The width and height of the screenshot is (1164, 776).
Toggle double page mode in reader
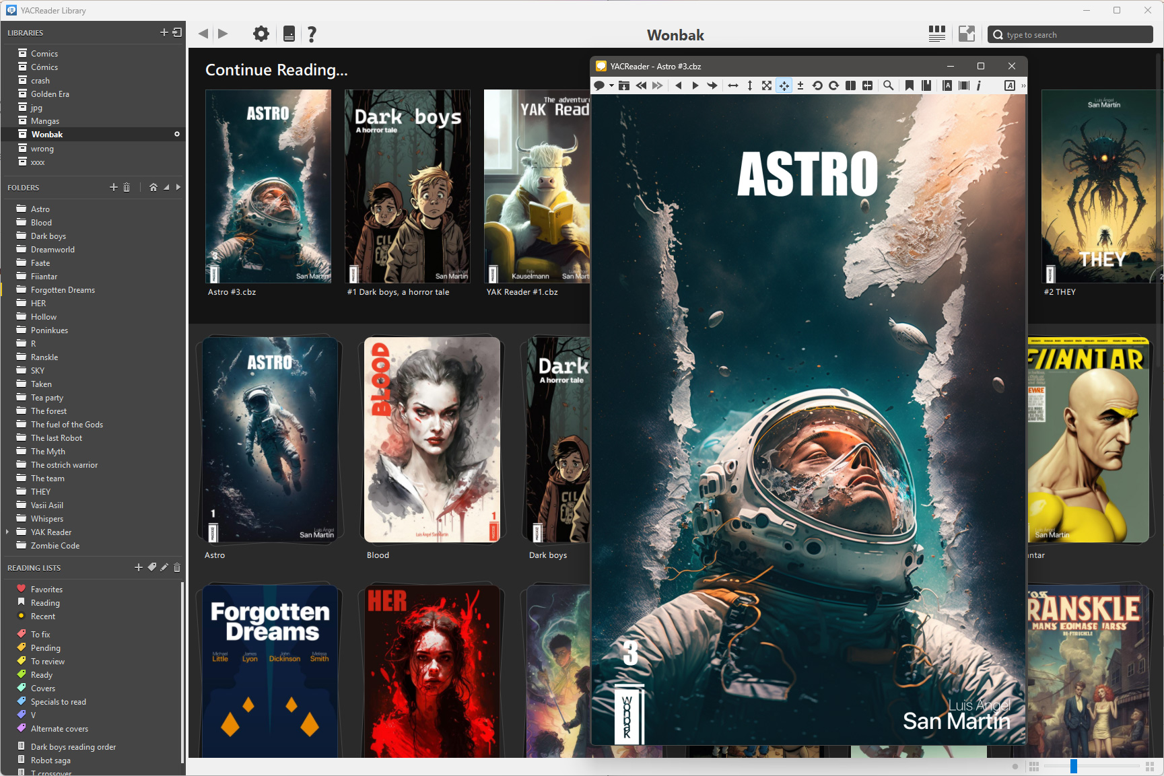point(851,85)
